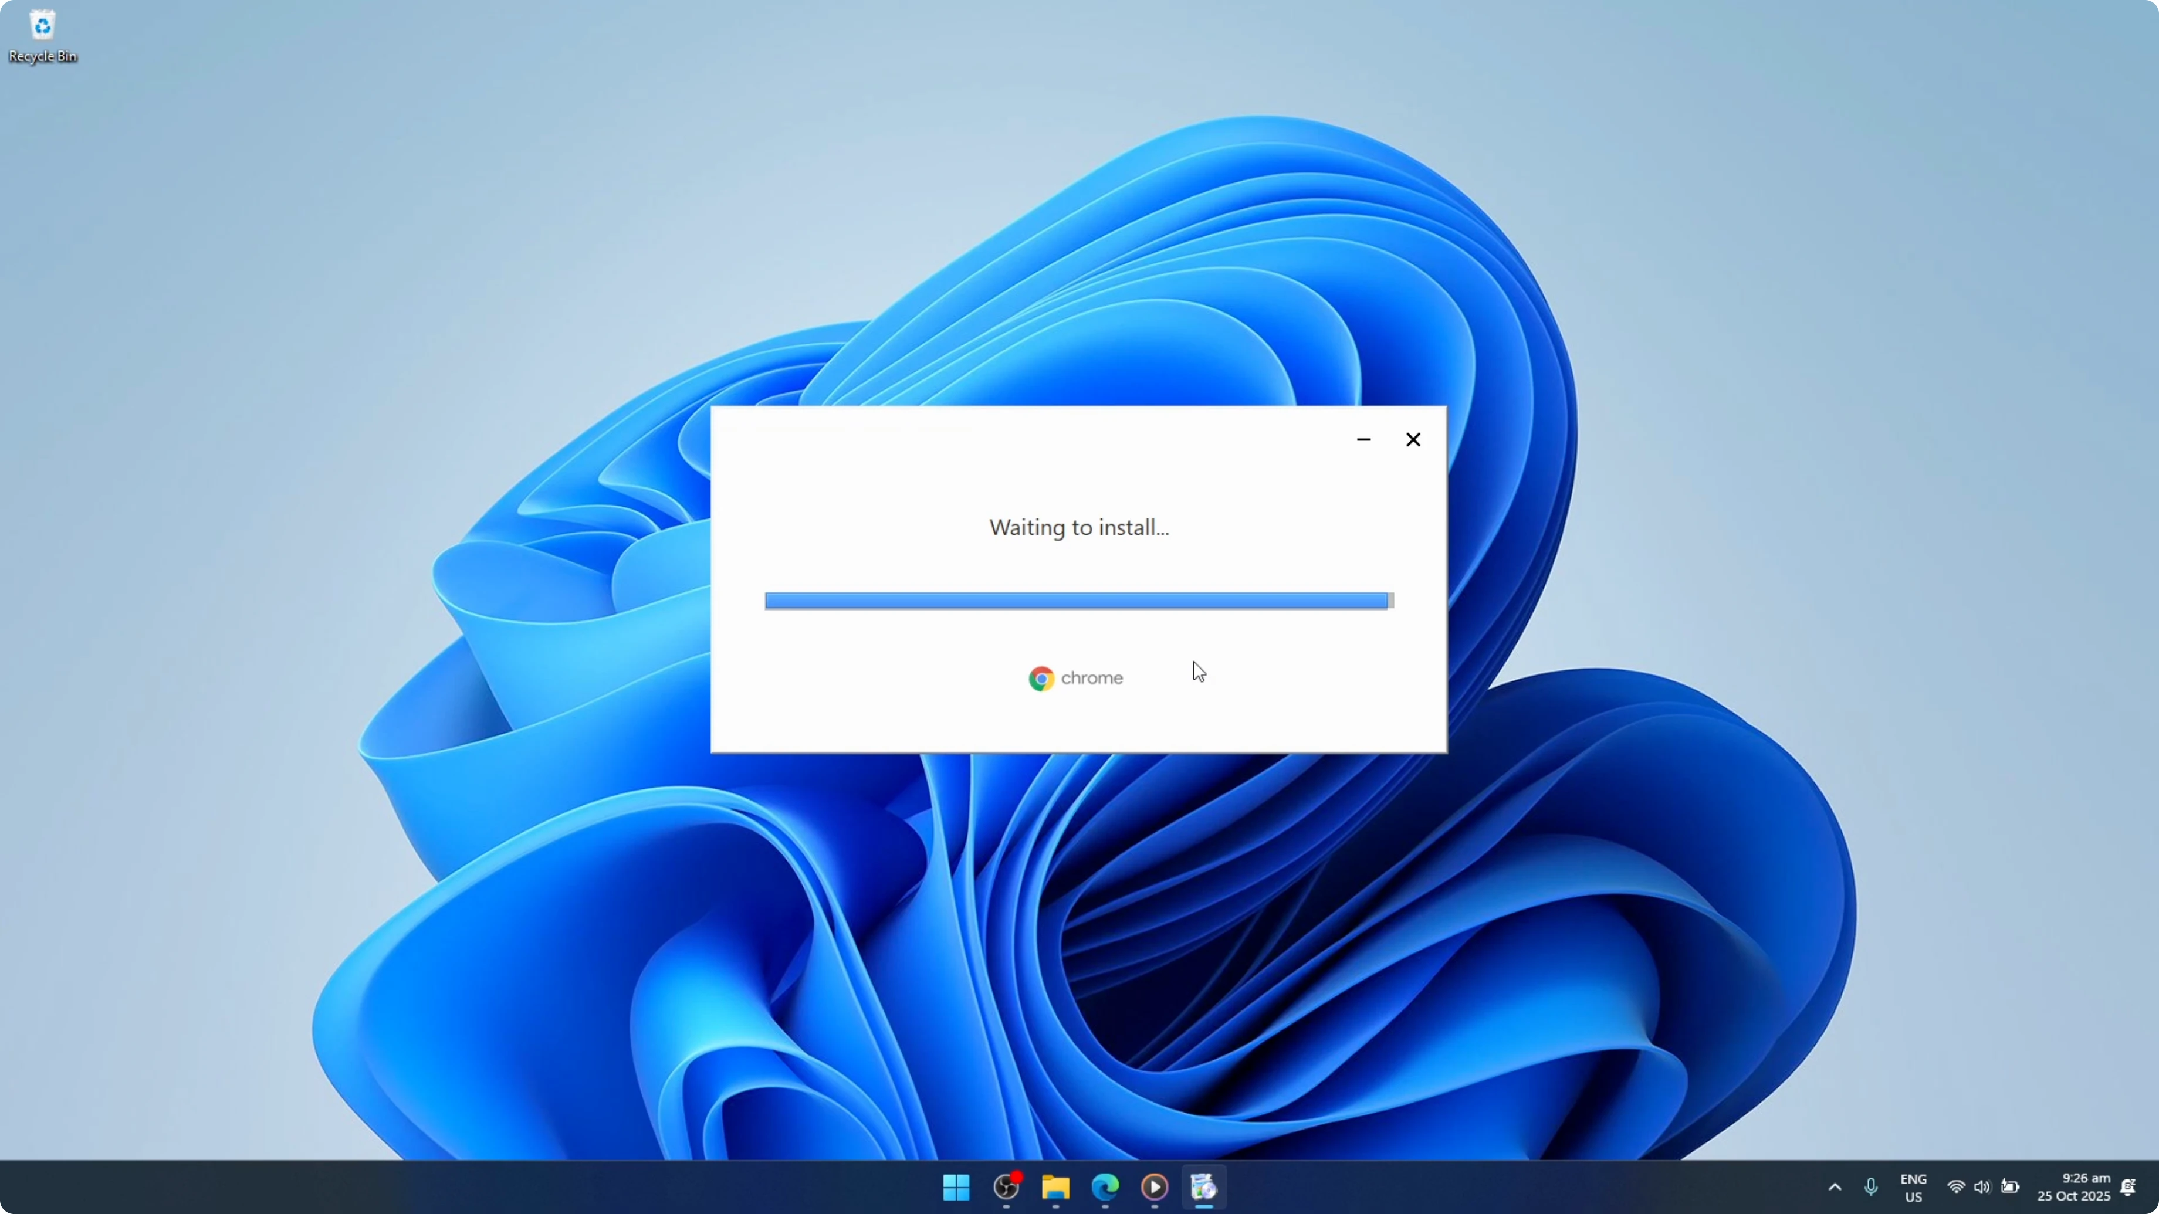2159x1214 pixels.
Task: Click the Chrome logo in installer
Action: point(1041,678)
